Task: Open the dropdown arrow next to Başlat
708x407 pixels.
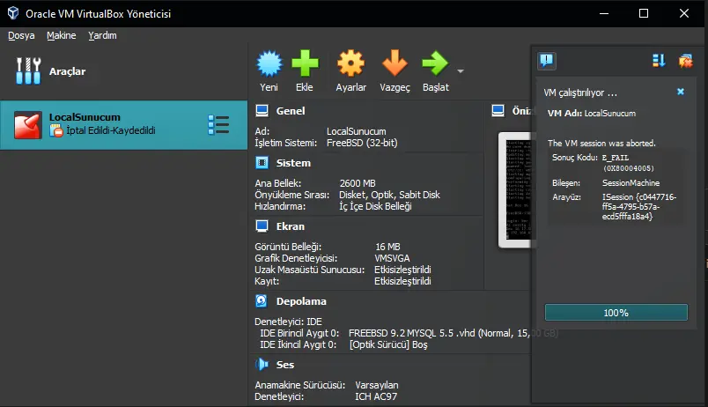Action: pos(460,71)
